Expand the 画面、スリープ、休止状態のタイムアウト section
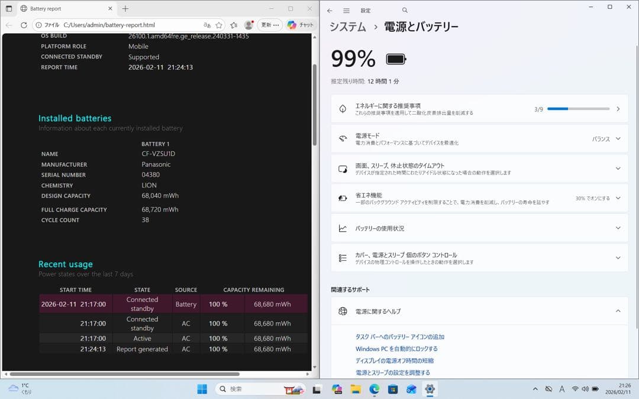Image resolution: width=639 pixels, height=399 pixels. pyautogui.click(x=619, y=168)
